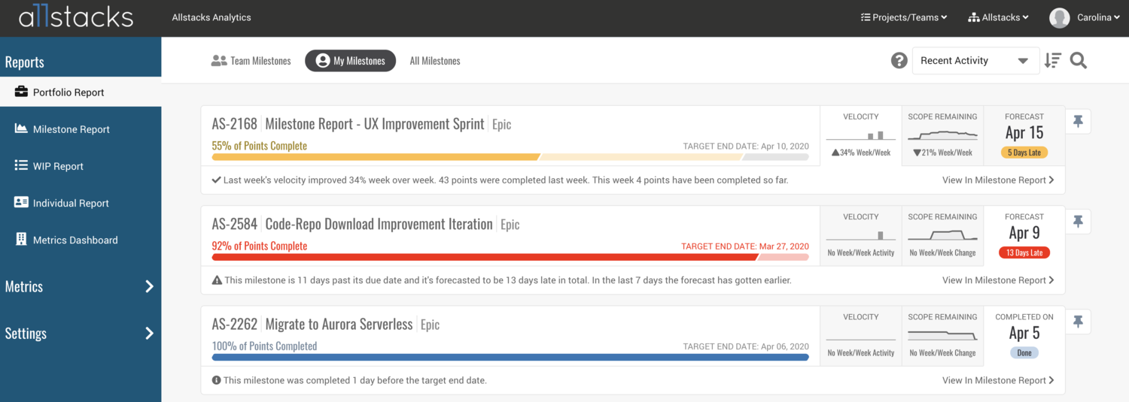Expand the Metrics sidebar section
This screenshot has width=1129, height=402.
(81, 286)
